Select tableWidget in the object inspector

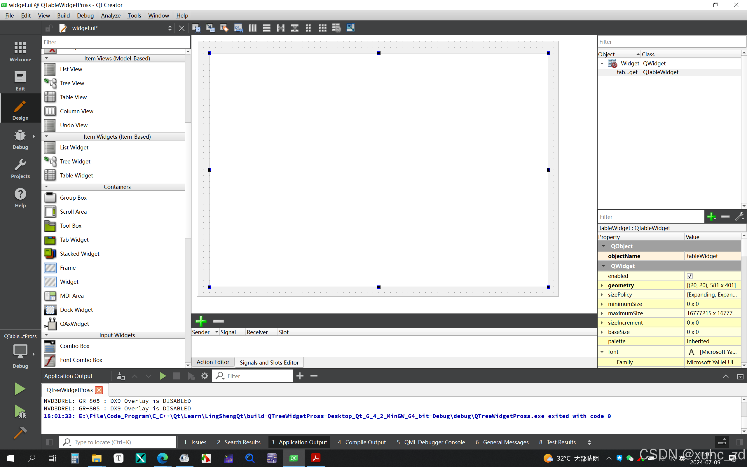coord(627,72)
